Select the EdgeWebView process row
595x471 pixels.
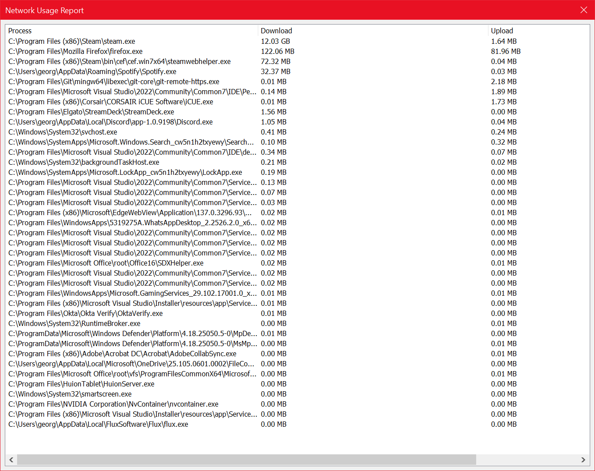[297, 212]
